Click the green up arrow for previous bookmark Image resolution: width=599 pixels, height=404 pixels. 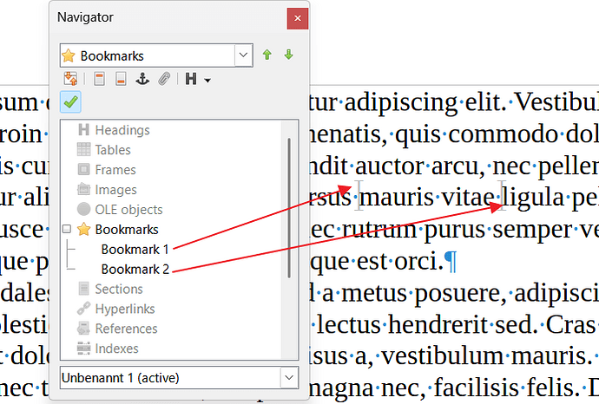click(x=267, y=55)
